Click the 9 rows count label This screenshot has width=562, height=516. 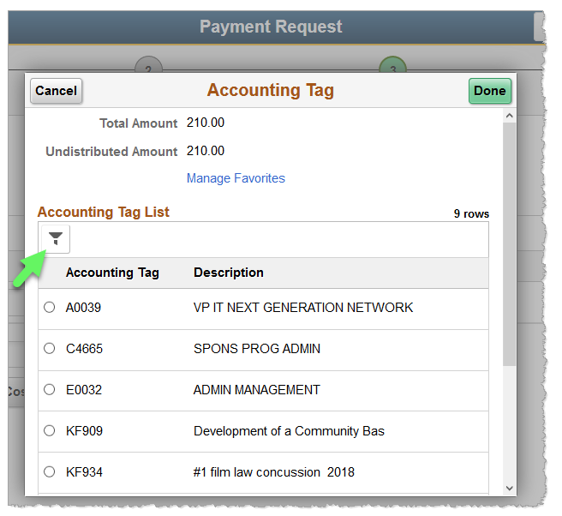[x=471, y=213]
